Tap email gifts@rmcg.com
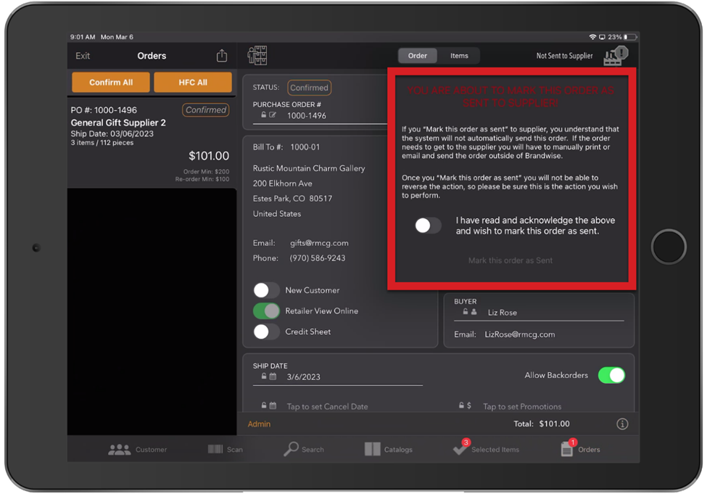Image resolution: width=707 pixels, height=494 pixels. coord(319,243)
